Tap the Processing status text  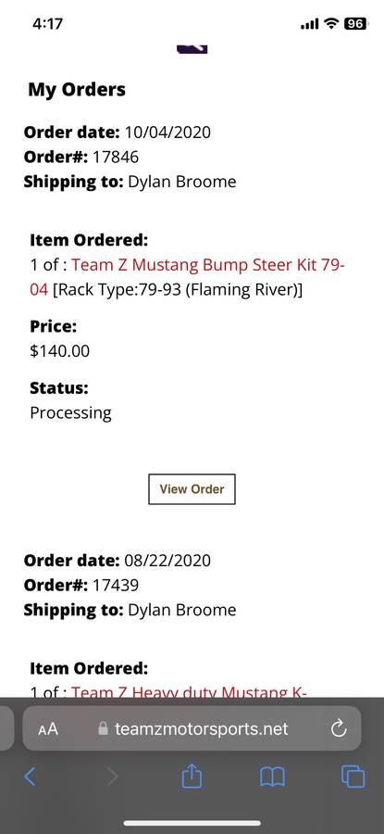[x=70, y=413]
